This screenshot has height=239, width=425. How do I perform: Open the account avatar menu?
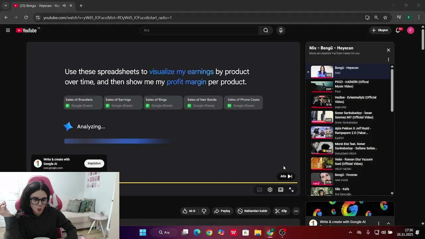coord(411,30)
